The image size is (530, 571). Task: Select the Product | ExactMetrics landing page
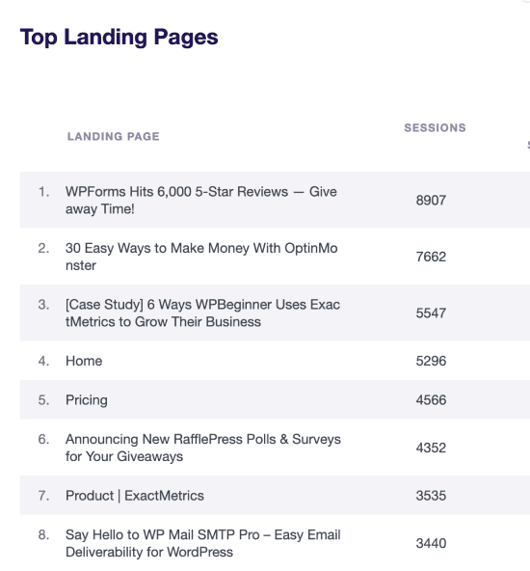(135, 496)
